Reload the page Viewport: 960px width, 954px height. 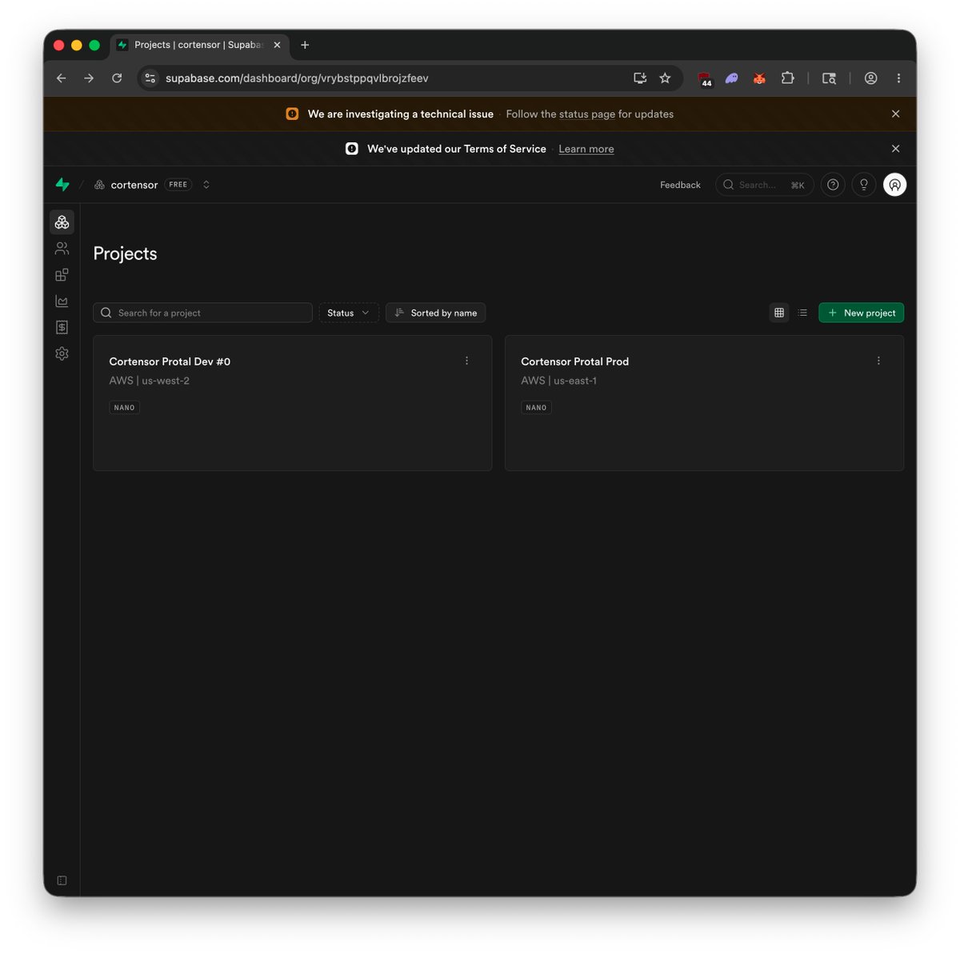coord(117,78)
